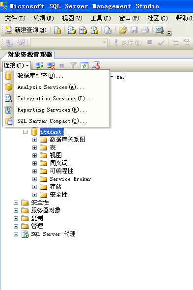This screenshot has height=290, width=193.
Task: Expand Security (安全性) folder under Student
Action: pos(34,195)
